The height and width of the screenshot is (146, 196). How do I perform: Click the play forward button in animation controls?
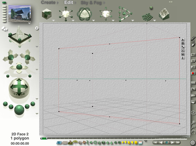[172, 142]
